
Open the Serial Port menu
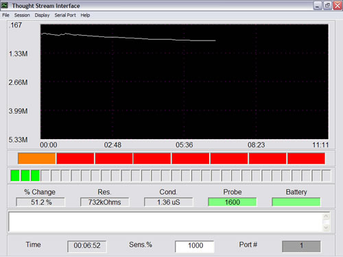[65, 15]
